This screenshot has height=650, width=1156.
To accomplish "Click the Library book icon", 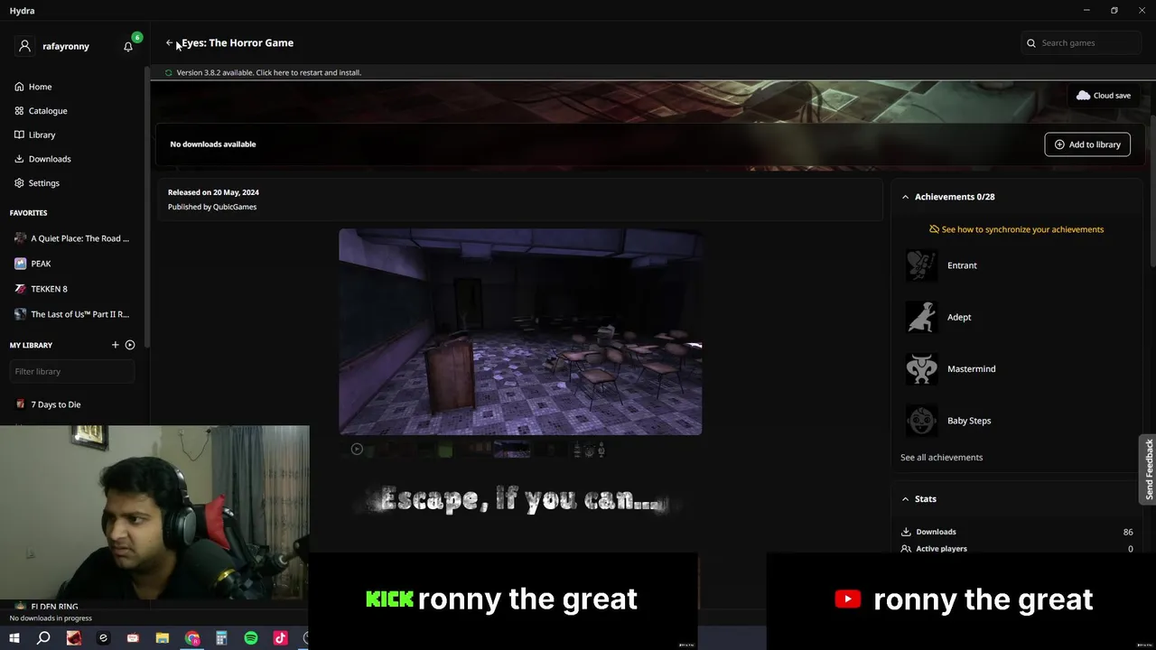I will 19,135.
